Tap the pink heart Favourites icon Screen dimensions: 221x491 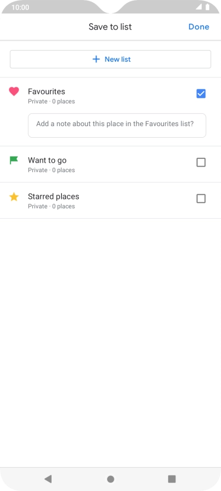point(14,92)
